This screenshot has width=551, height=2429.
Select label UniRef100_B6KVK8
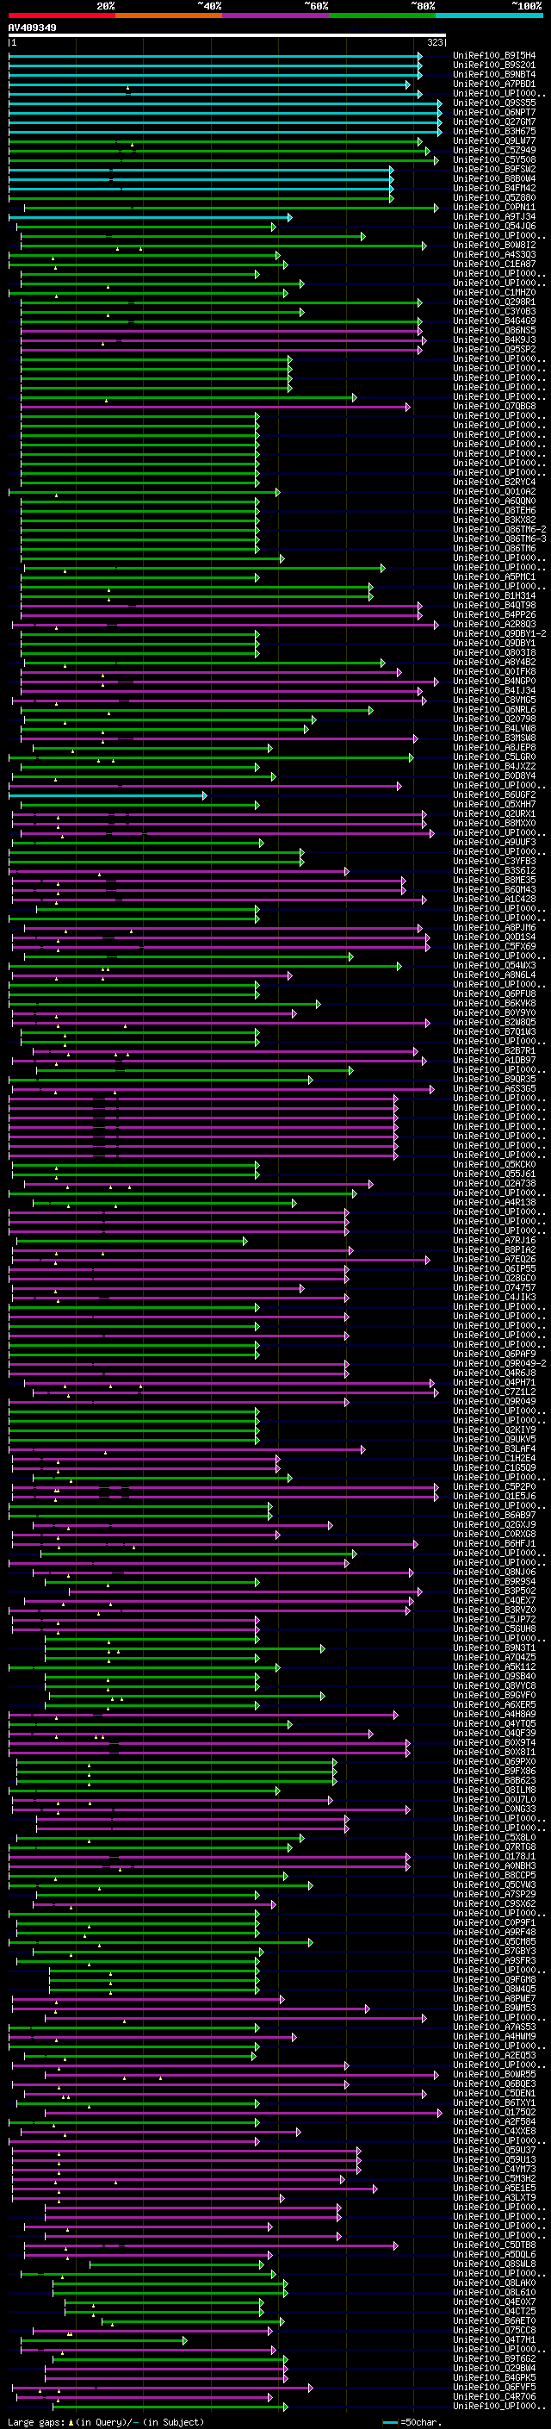coord(494,1002)
